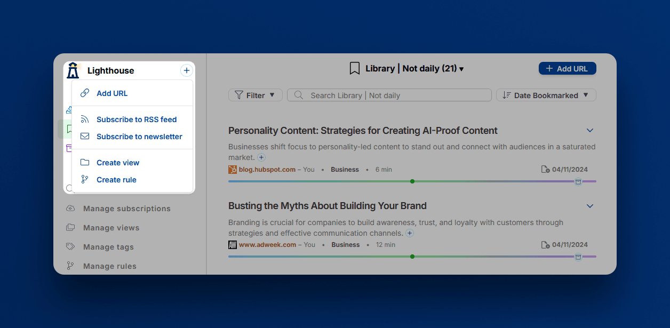Click the plus icon beside Lighthouse
The height and width of the screenshot is (328, 670).
(186, 70)
